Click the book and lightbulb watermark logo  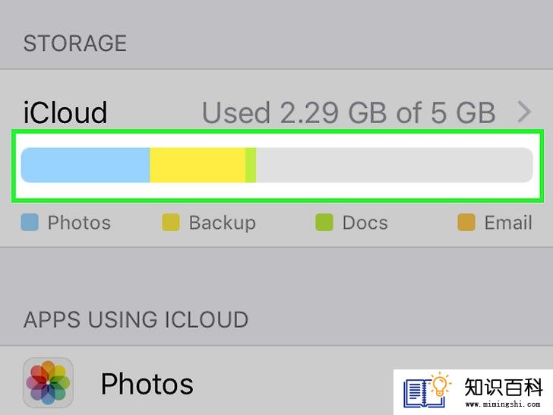[x=427, y=390]
